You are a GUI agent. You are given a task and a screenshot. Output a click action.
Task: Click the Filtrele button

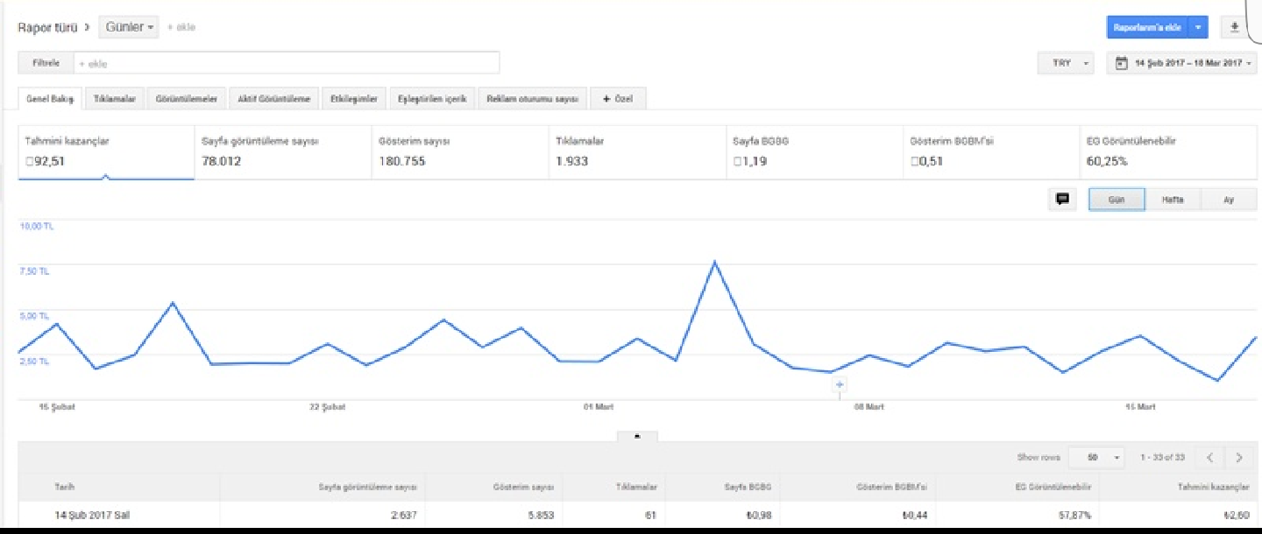point(46,63)
